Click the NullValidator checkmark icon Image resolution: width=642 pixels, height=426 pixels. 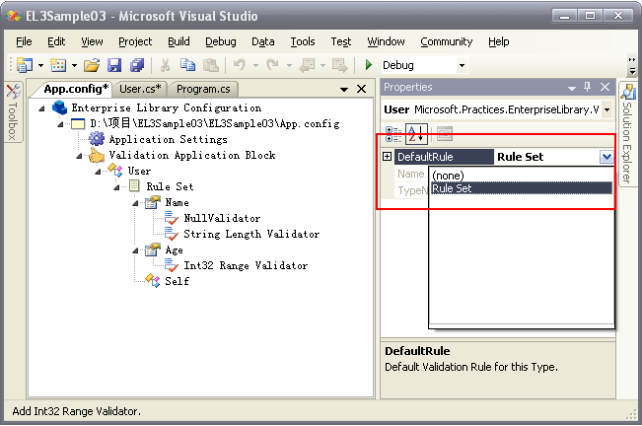click(x=172, y=218)
